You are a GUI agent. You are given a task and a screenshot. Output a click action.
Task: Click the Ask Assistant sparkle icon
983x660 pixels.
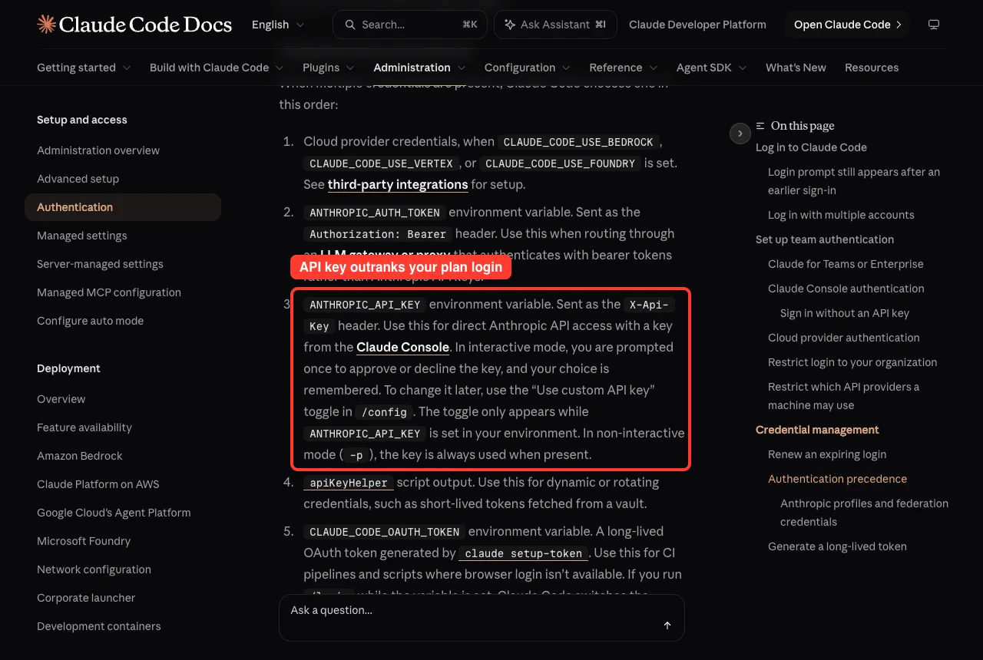coord(509,25)
